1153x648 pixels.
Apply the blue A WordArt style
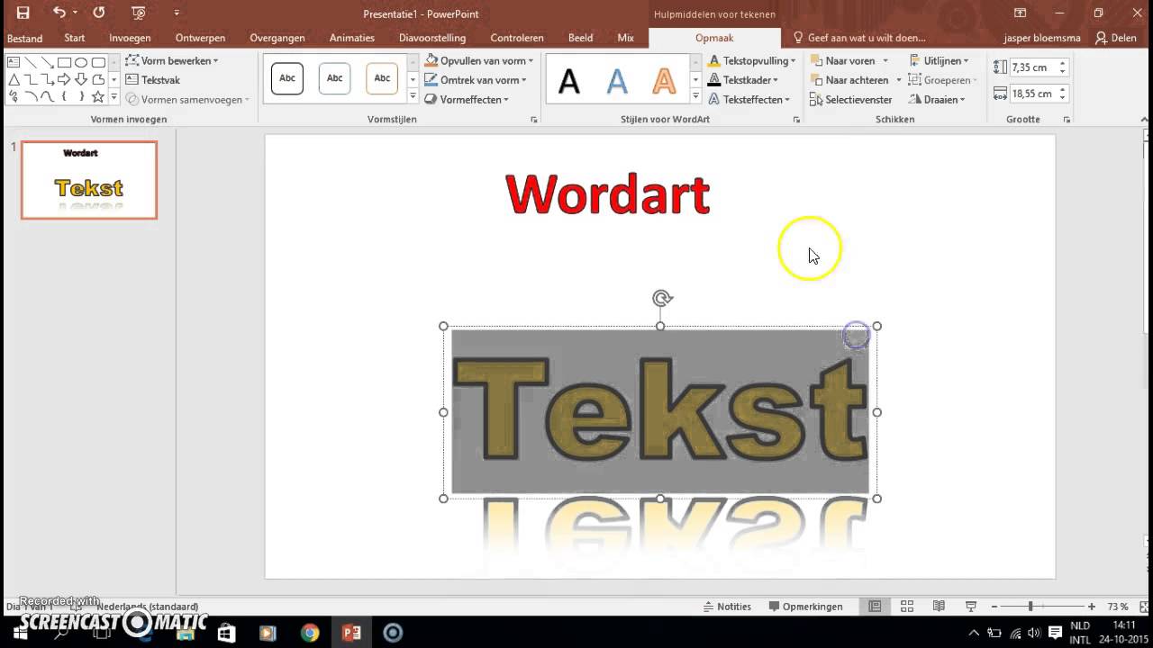[x=617, y=80]
